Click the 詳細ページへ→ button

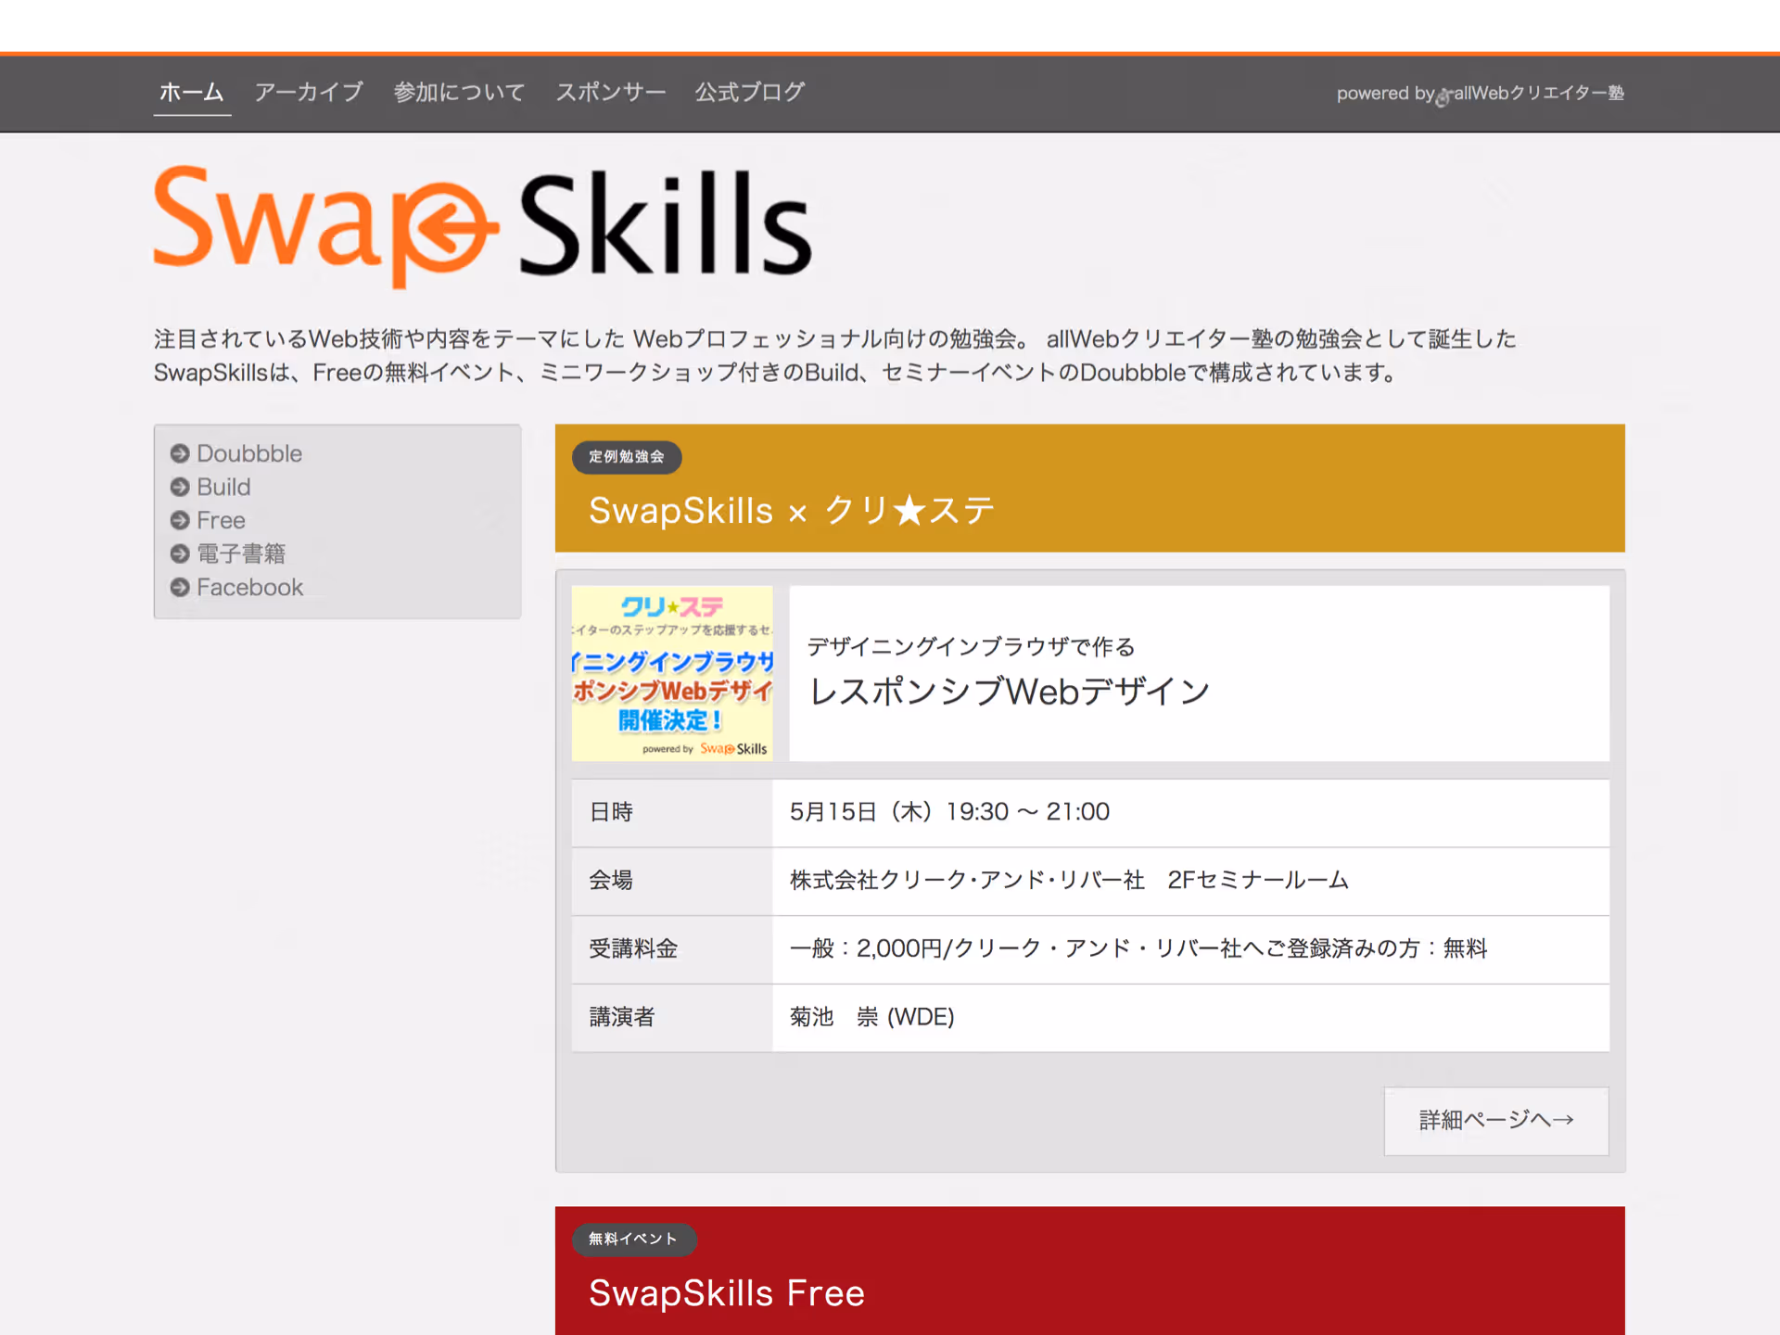(x=1496, y=1121)
